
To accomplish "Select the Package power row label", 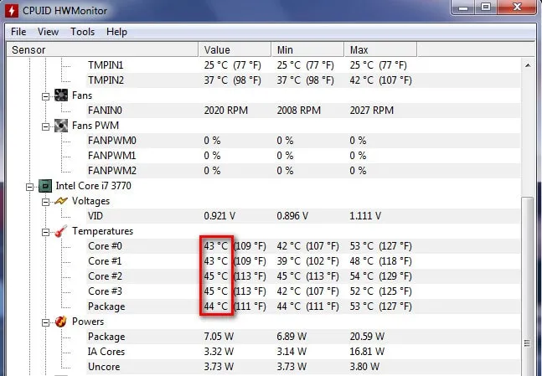I will tap(106, 337).
